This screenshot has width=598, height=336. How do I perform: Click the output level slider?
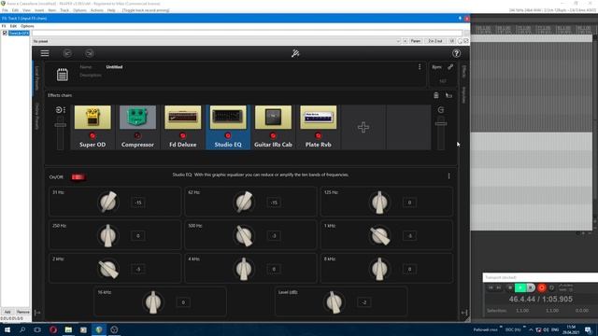tap(441, 133)
